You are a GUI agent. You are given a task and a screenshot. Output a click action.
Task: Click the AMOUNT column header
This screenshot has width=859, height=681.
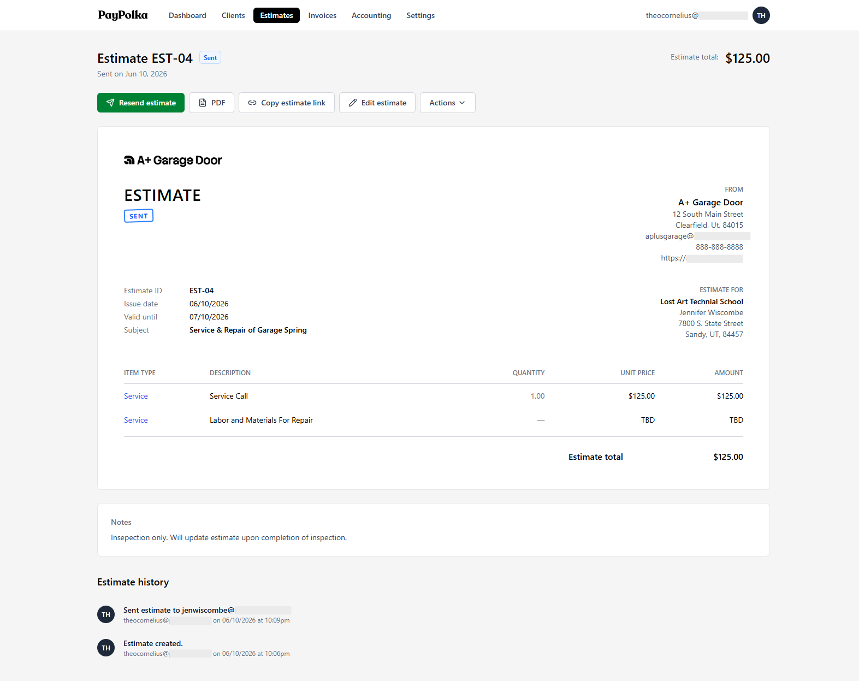728,373
